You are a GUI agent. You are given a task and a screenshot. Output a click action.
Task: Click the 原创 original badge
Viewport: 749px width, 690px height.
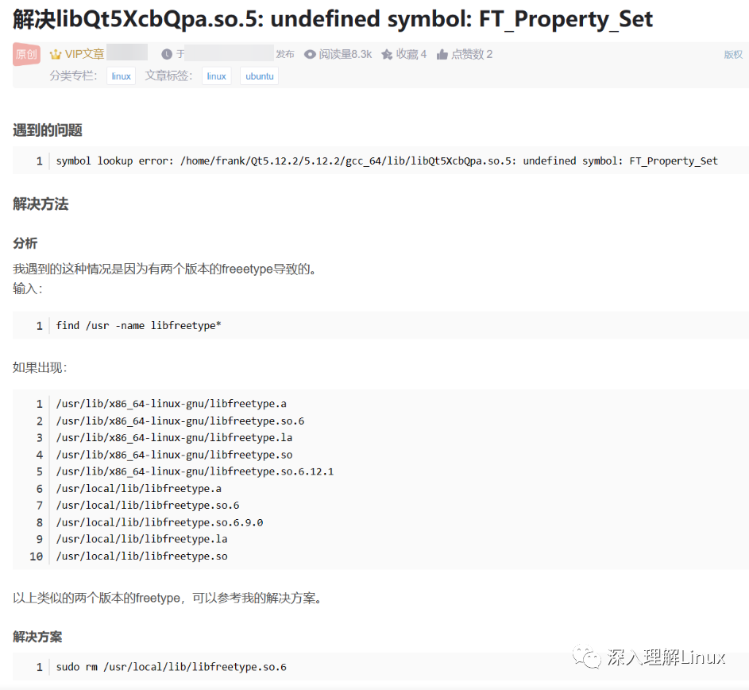tap(26, 54)
